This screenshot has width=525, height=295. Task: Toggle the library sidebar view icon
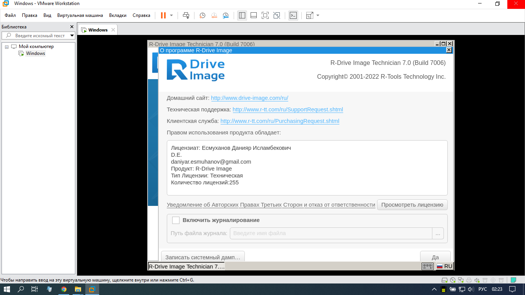(242, 15)
